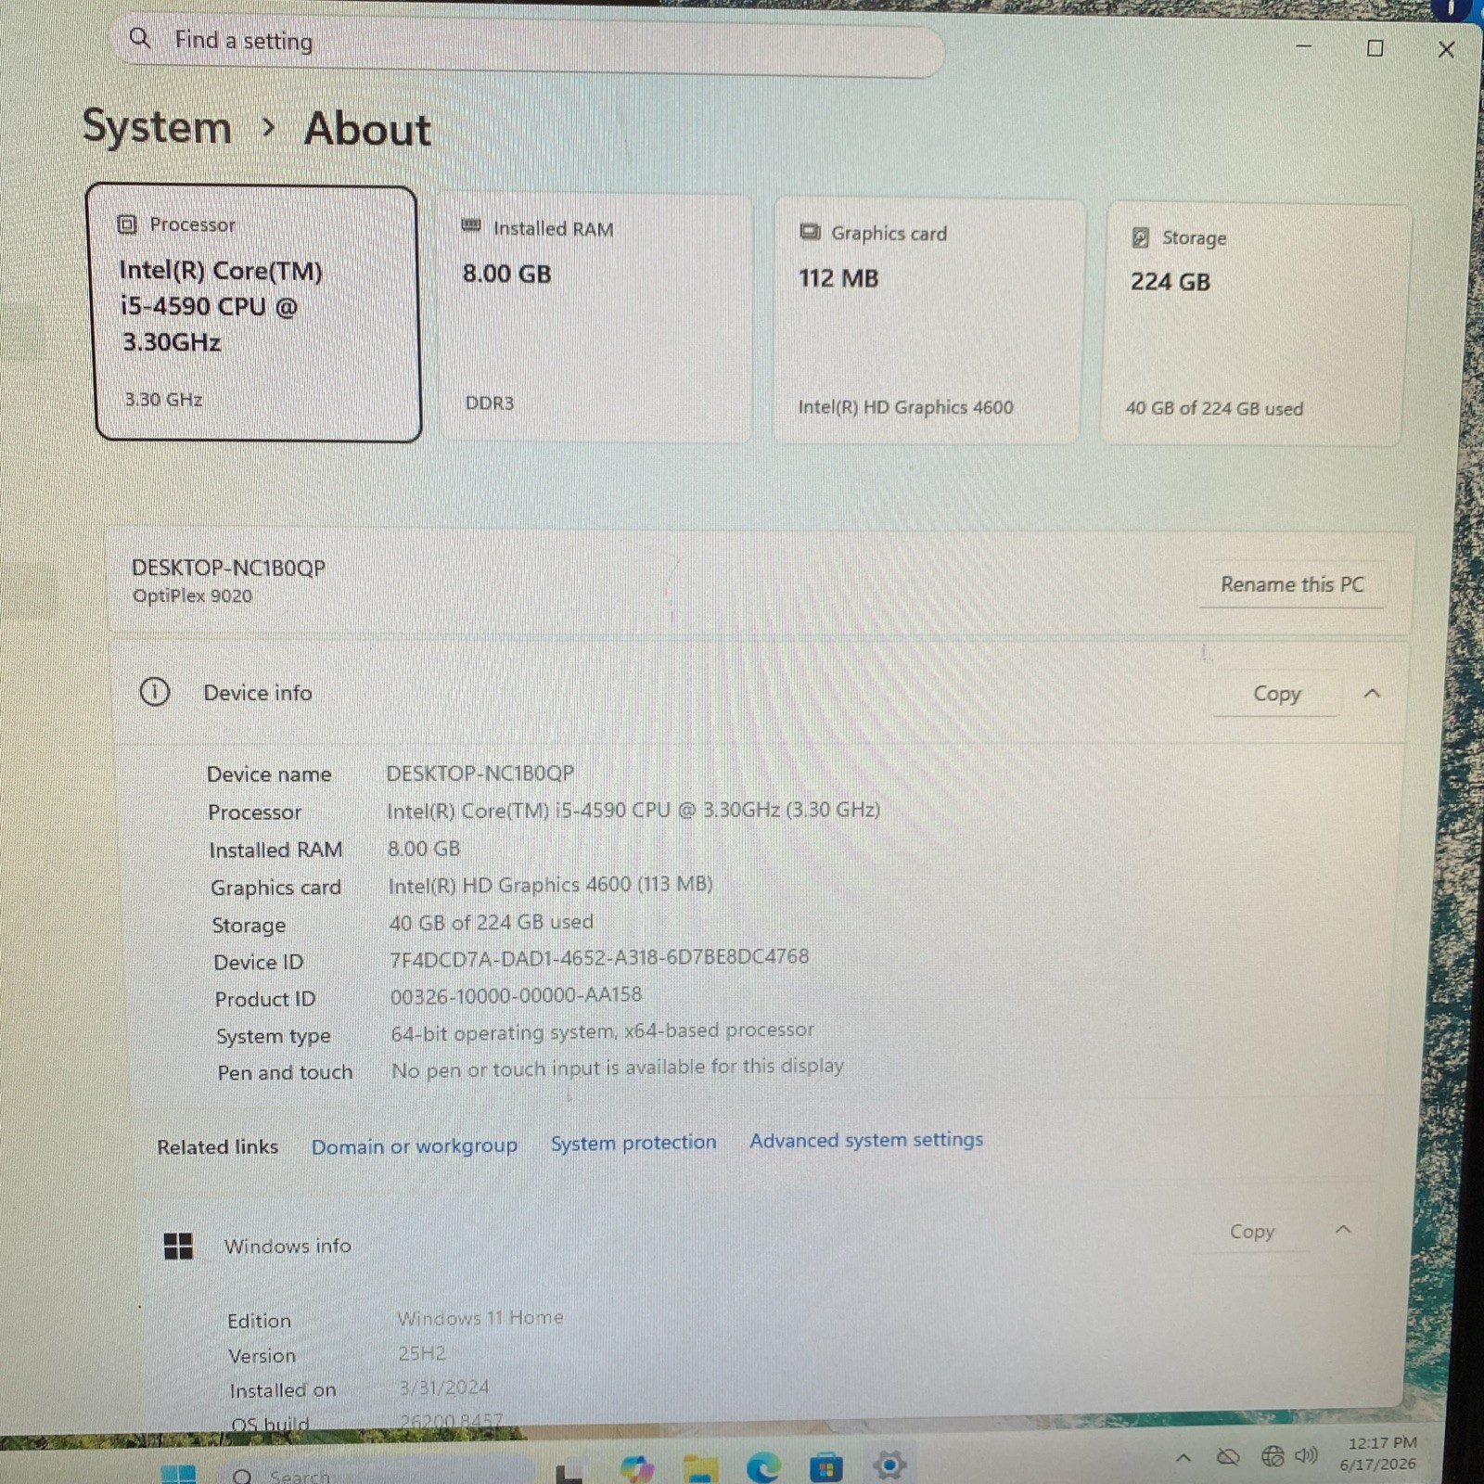Click the Product ID value 00326-10000-00000-AA158
1484x1484 pixels.
coord(516,995)
